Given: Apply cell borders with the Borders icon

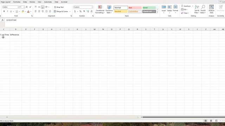Looking at the screenshot, I should [17, 11].
